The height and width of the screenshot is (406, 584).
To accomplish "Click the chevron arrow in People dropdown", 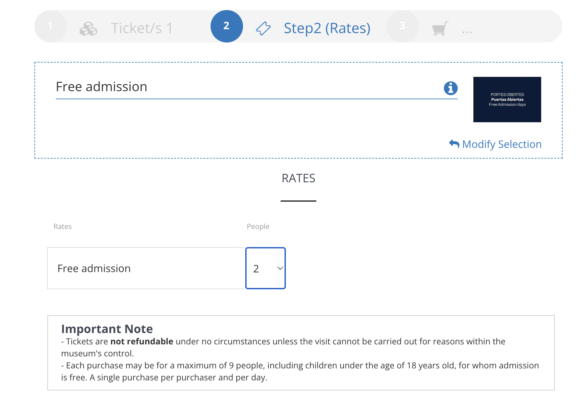I will [x=280, y=268].
